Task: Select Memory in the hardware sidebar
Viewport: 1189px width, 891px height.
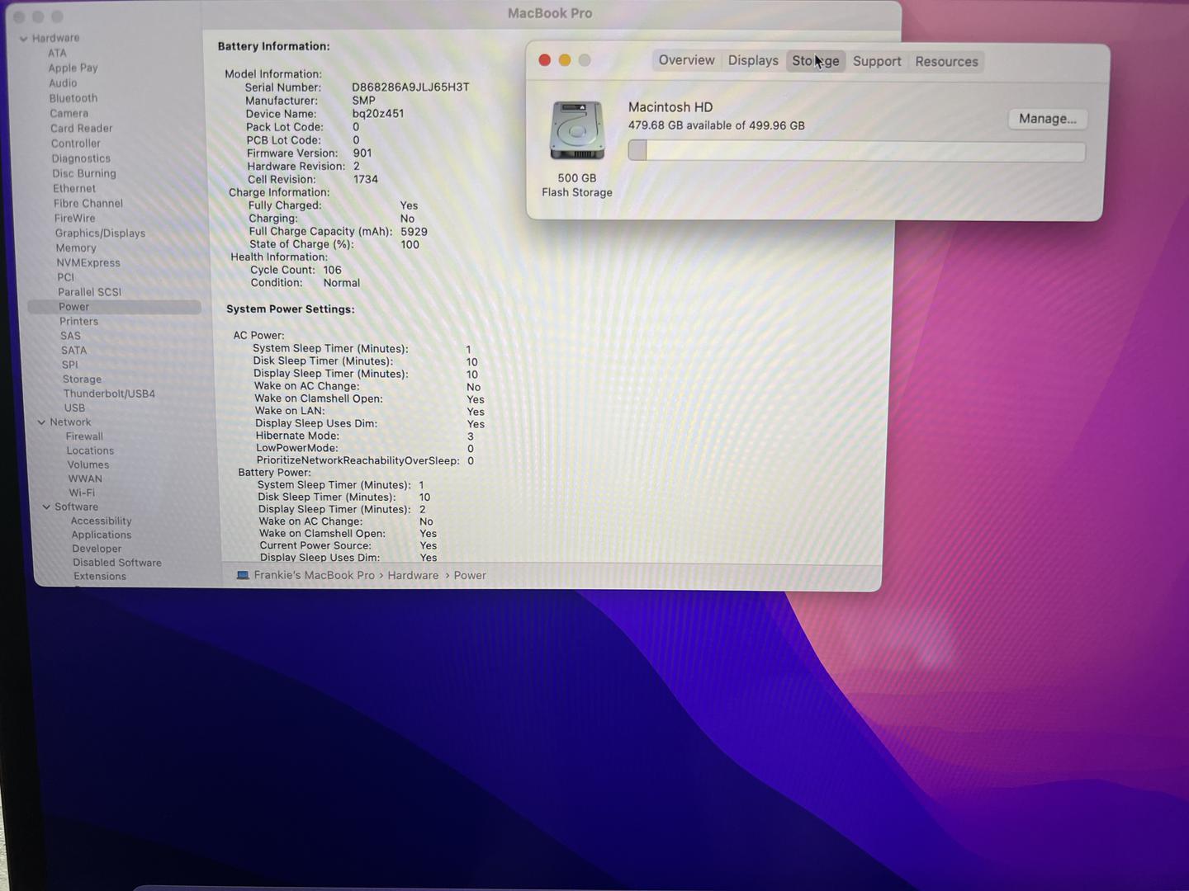Action: coord(76,248)
